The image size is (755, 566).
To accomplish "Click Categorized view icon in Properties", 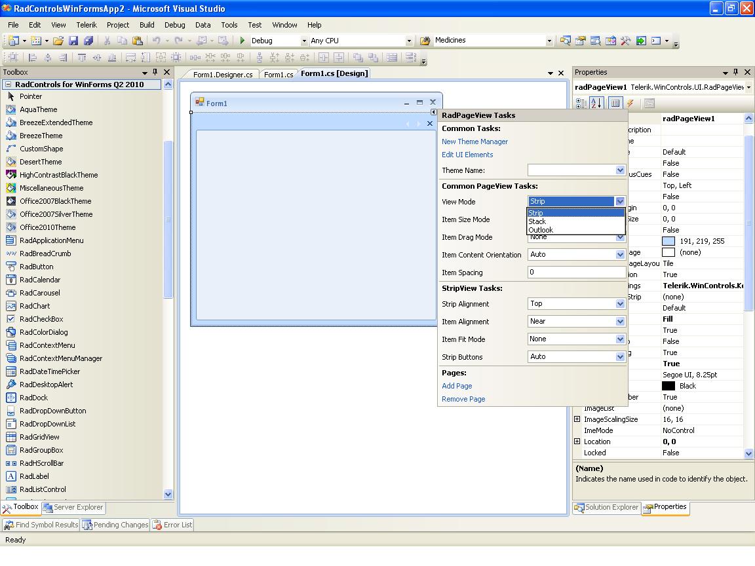I will [582, 104].
